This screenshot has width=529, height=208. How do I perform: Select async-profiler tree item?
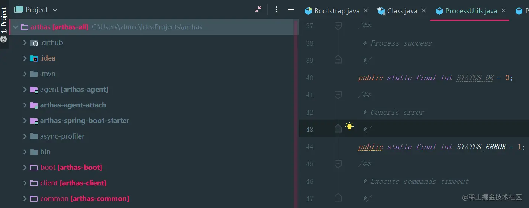tap(62, 136)
